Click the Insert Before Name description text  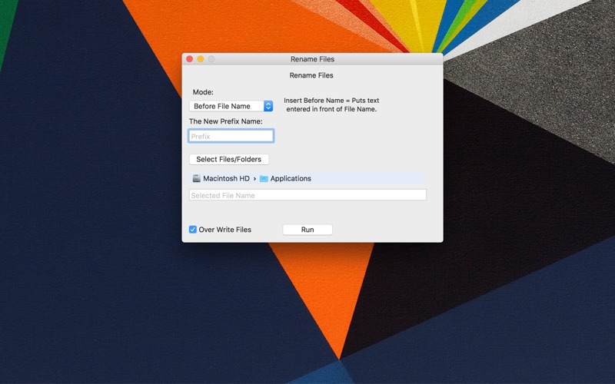click(331, 104)
